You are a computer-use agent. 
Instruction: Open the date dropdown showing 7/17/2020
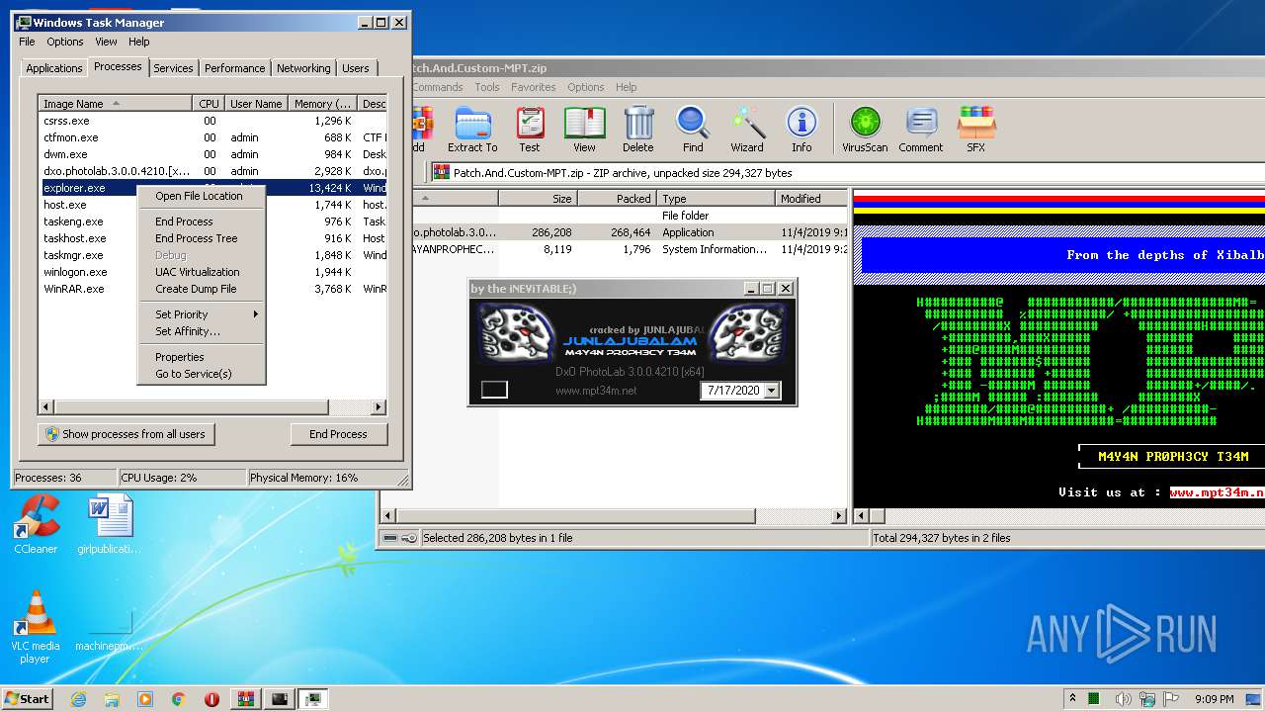pyautogui.click(x=772, y=391)
